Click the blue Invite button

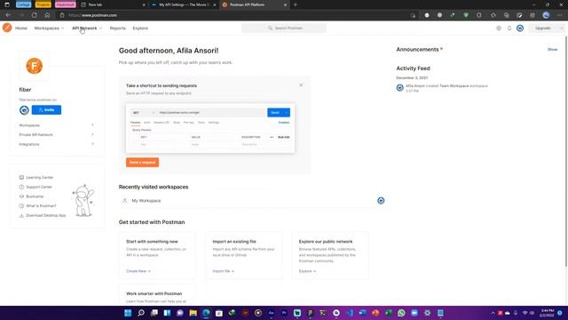click(46, 110)
